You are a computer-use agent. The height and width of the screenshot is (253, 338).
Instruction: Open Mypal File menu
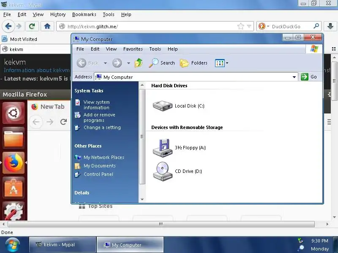click(7, 14)
